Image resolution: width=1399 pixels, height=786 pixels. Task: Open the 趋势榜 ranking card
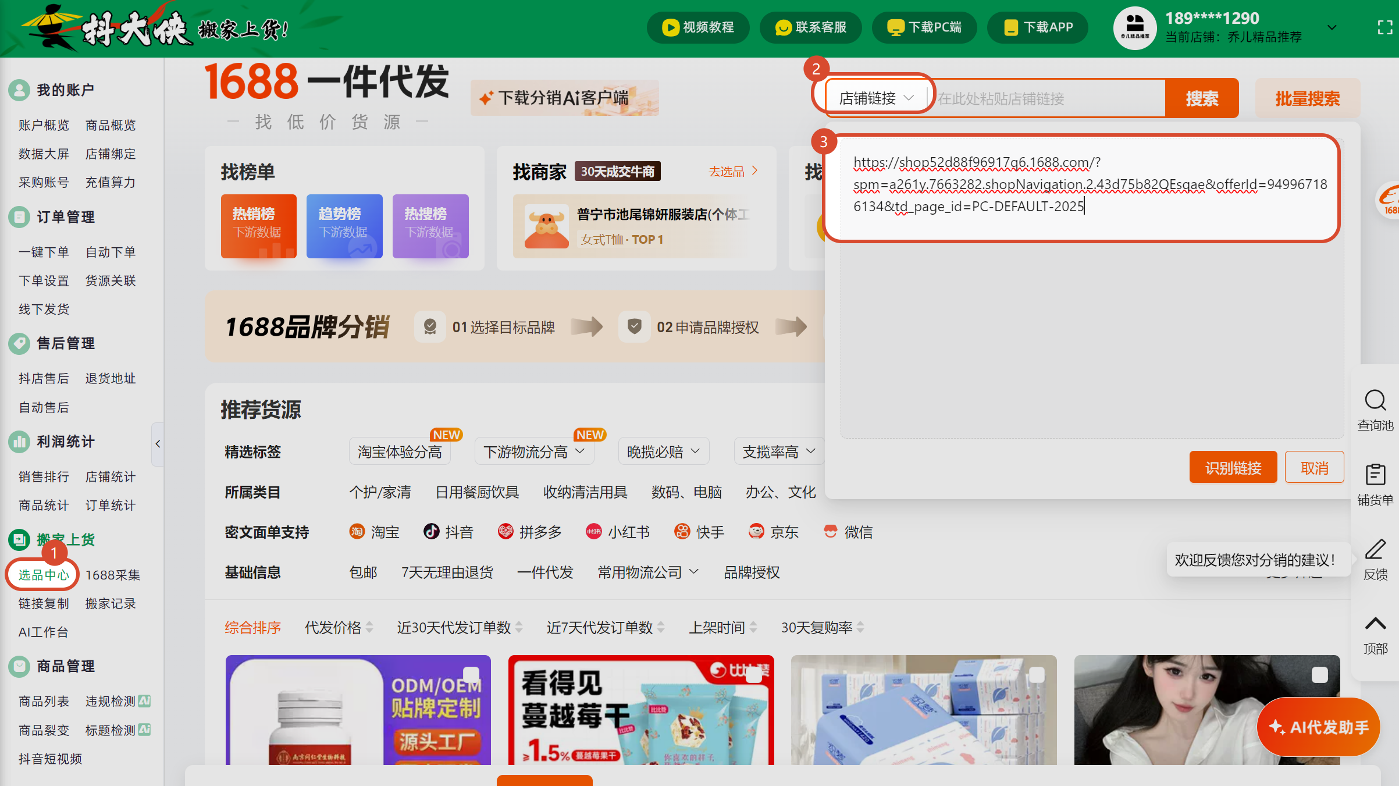tap(344, 226)
